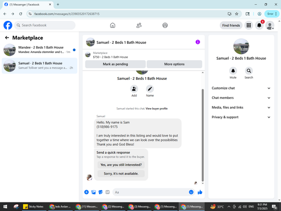Open Chrome three-dot menu
This screenshot has width=281, height=211.
276,14
